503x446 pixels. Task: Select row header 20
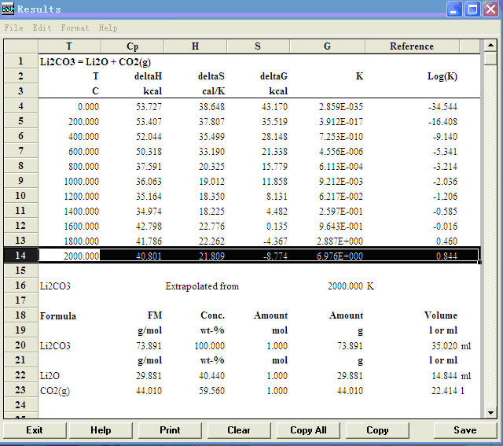click(20, 345)
